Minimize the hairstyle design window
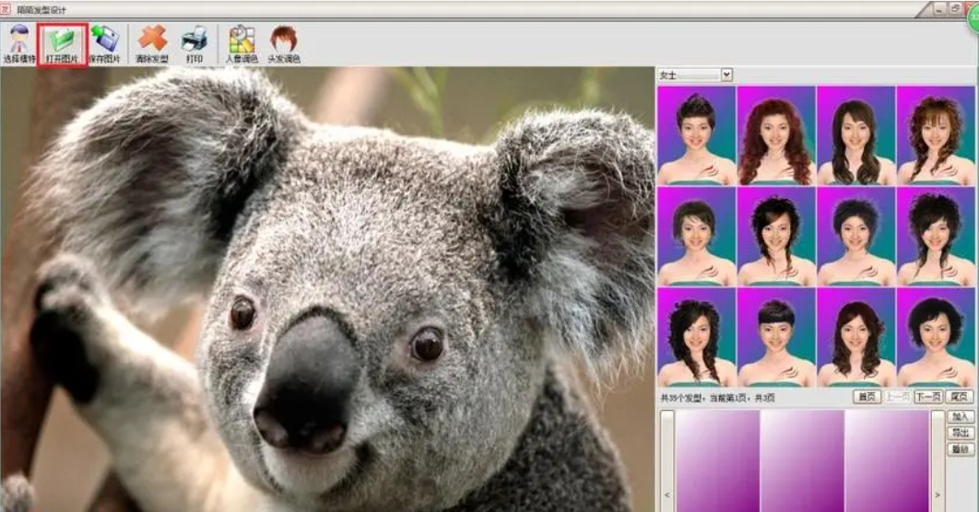The image size is (979, 512). pos(940,8)
